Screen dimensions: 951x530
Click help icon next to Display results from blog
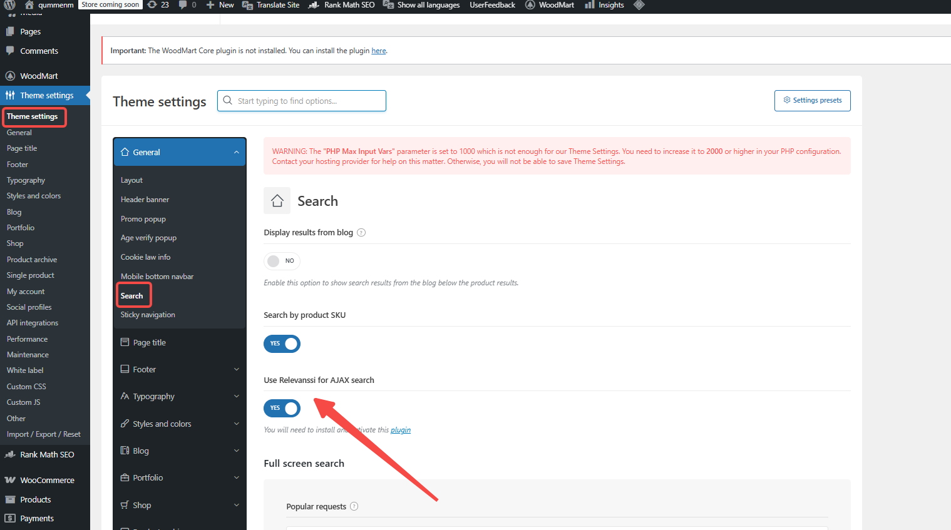click(361, 233)
